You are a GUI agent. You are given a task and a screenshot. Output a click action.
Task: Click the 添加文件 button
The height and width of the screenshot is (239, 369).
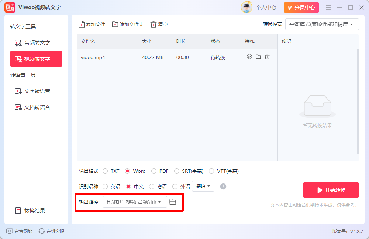(x=92, y=24)
